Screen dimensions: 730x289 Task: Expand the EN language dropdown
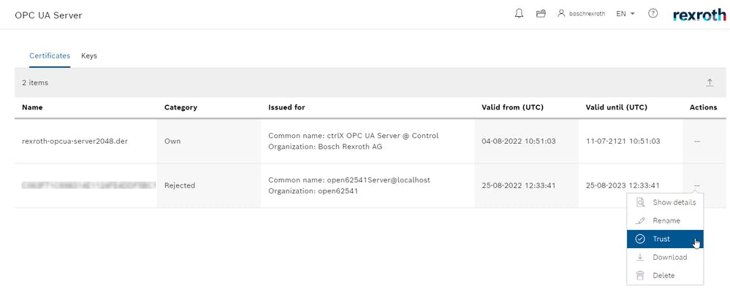(x=626, y=14)
